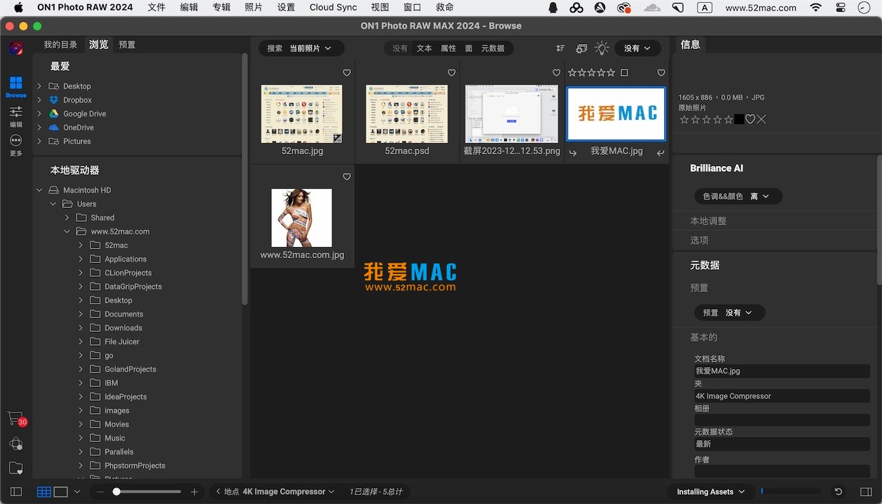Open the Wi-Fi menu bar icon
The height and width of the screenshot is (504, 882).
point(816,8)
